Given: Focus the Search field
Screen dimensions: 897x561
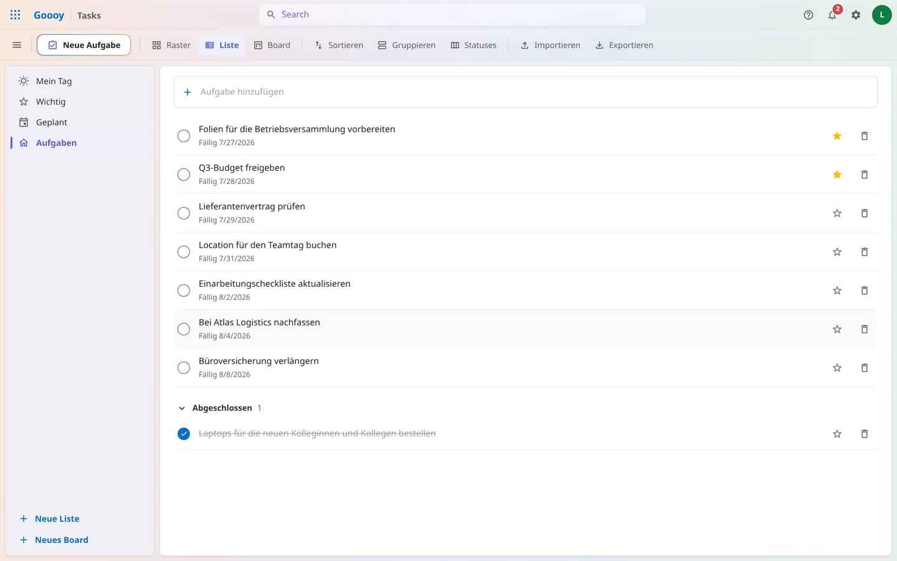Looking at the screenshot, I should [452, 14].
